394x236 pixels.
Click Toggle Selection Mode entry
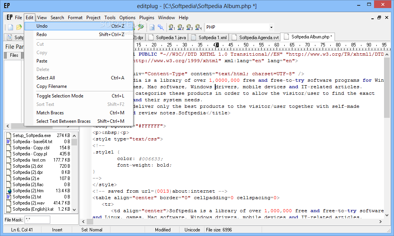[x=79, y=96]
